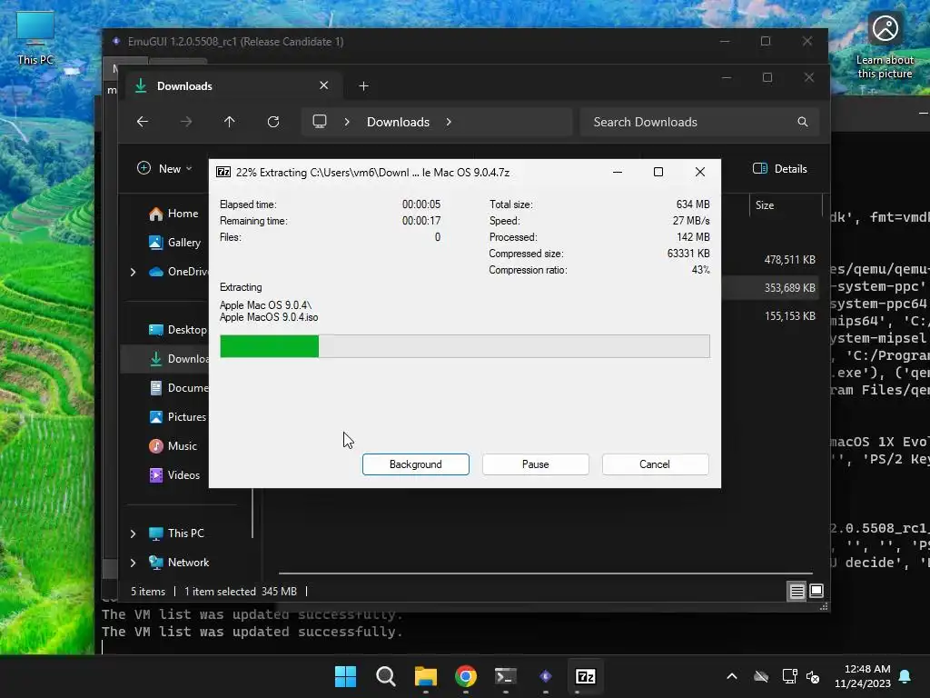Expand the OneDrive tree node
Viewport: 930px width, 698px height.
(133, 272)
